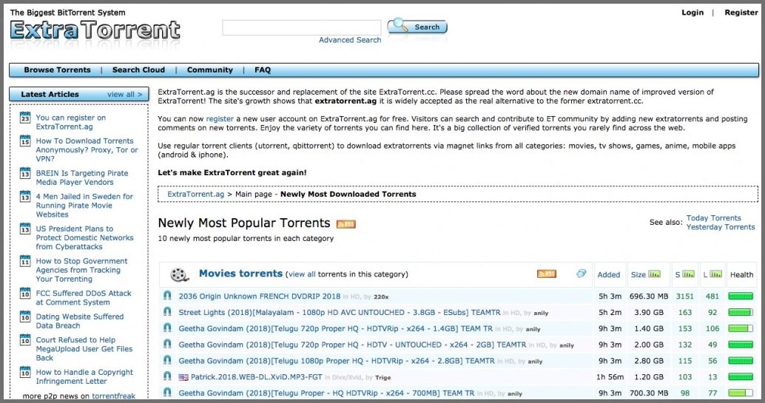Screen dimensions: 765x403
Task: Click calendar icon beside Court Refused article
Action: click(x=25, y=340)
